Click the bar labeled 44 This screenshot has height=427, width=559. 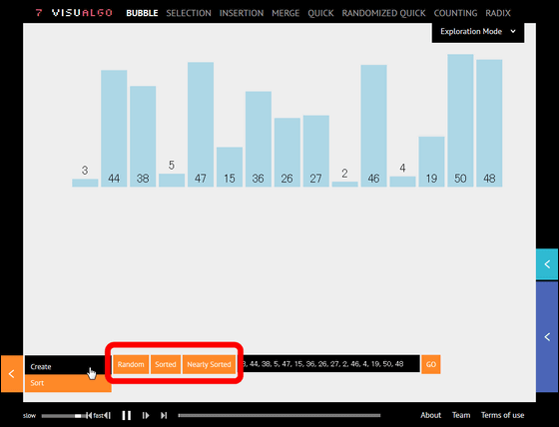click(114, 129)
